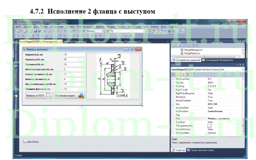
Task: Open the Release configuration dropdown
Action: click(102, 31)
